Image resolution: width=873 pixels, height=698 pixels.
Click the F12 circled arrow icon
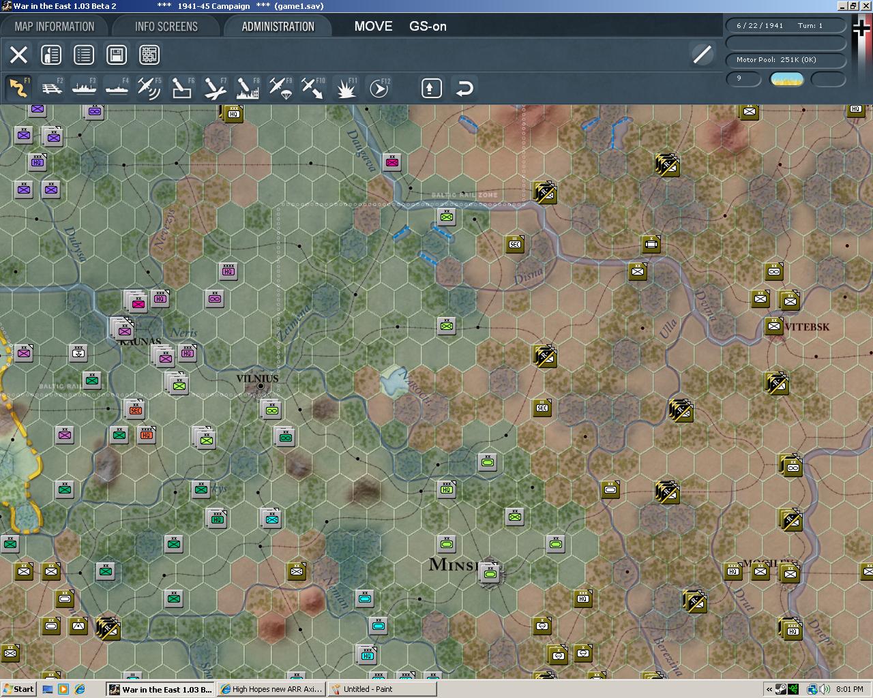click(379, 88)
